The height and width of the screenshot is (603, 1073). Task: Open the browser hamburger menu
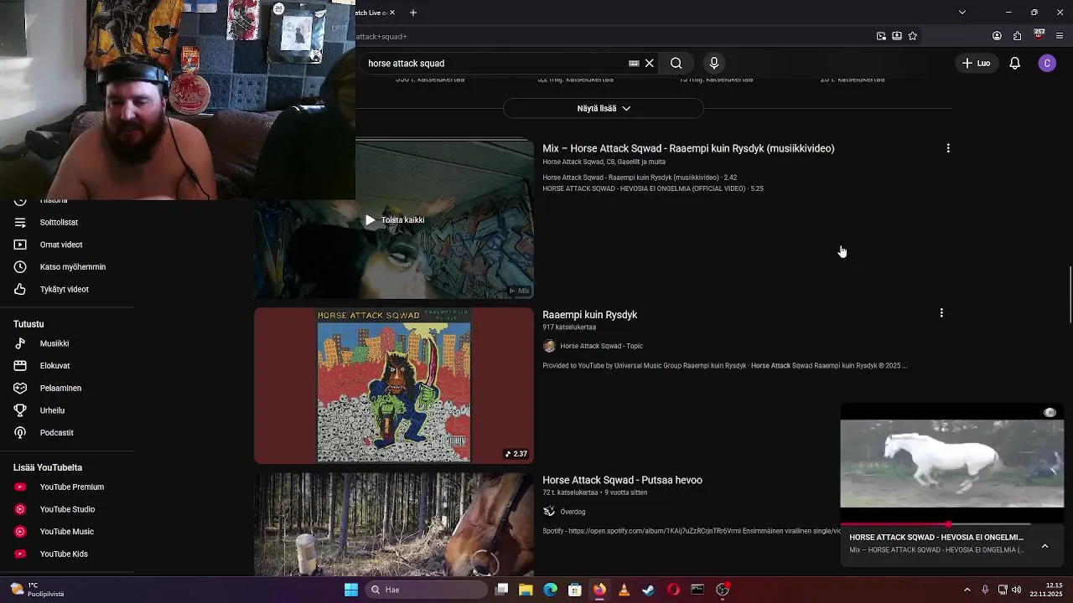1060,36
